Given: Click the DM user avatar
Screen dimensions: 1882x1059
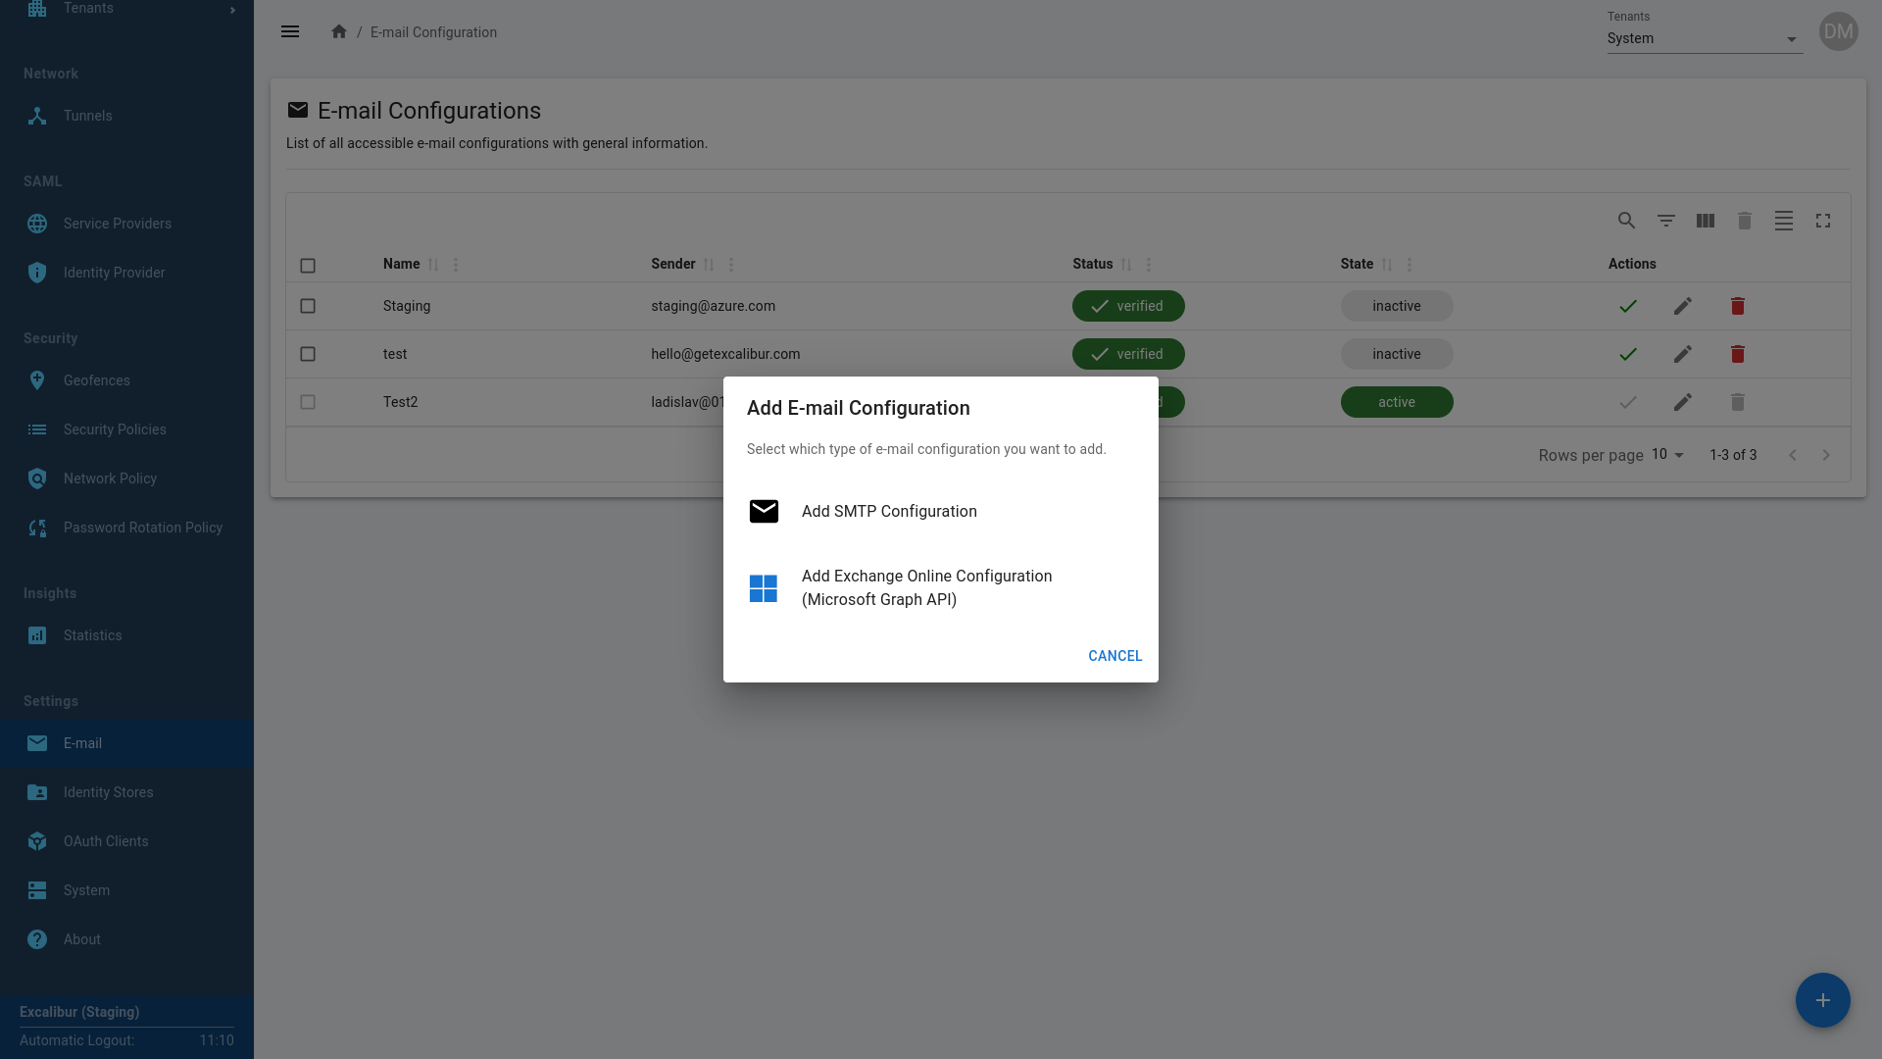Looking at the screenshot, I should pyautogui.click(x=1838, y=31).
